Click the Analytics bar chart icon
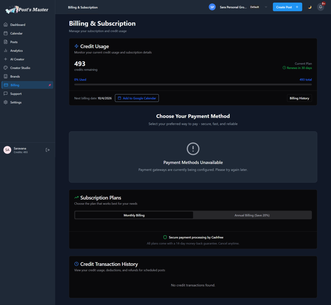This screenshot has width=331, height=305. tap(5, 50)
